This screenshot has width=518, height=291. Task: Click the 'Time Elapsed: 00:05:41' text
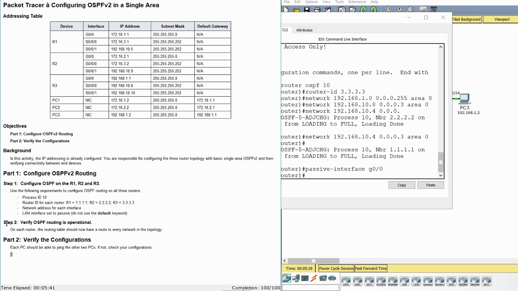pos(28,288)
